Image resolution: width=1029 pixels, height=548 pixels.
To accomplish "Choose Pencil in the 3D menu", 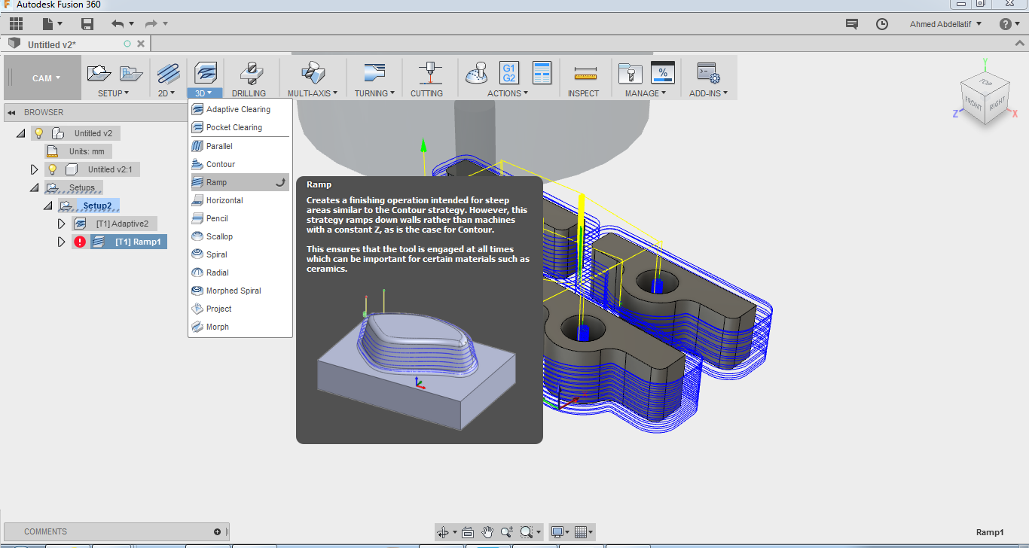I will coord(240,218).
